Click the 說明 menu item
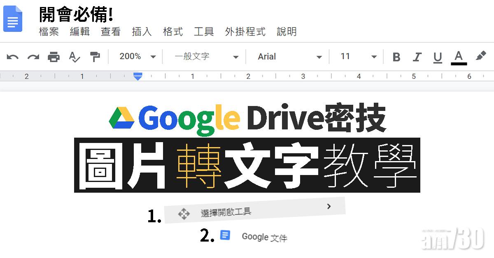Viewport: 494px width, 258px height. (x=287, y=32)
